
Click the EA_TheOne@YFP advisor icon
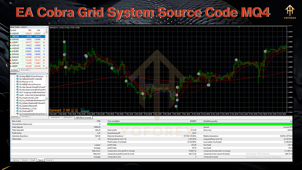(17, 111)
